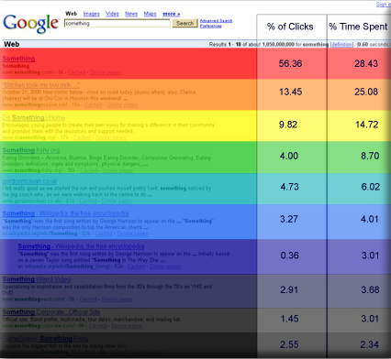Click the 6.02 time spent value
Screen dimensions: 391x359
coord(370,187)
